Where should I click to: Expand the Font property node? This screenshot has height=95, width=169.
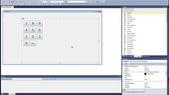[123, 72]
